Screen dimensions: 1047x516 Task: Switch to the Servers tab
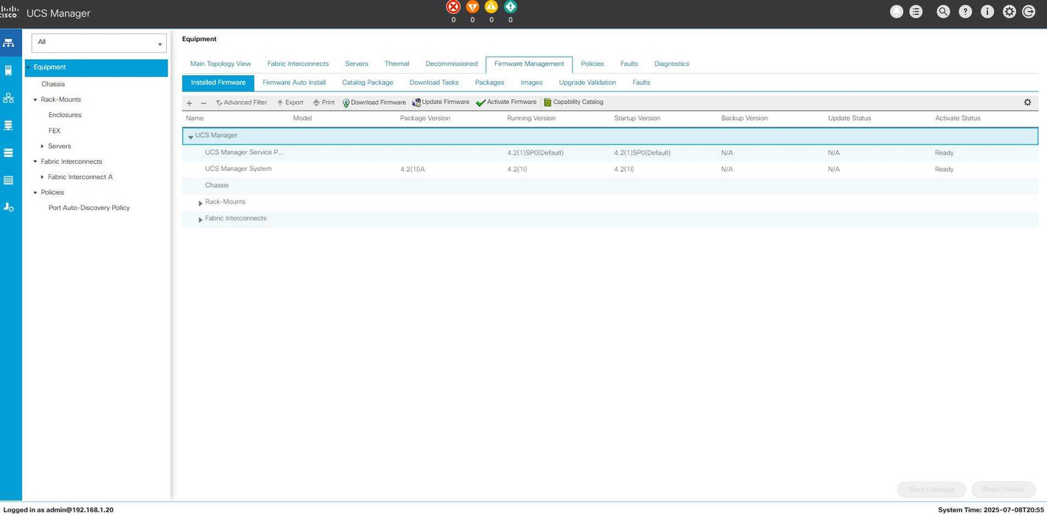point(356,64)
